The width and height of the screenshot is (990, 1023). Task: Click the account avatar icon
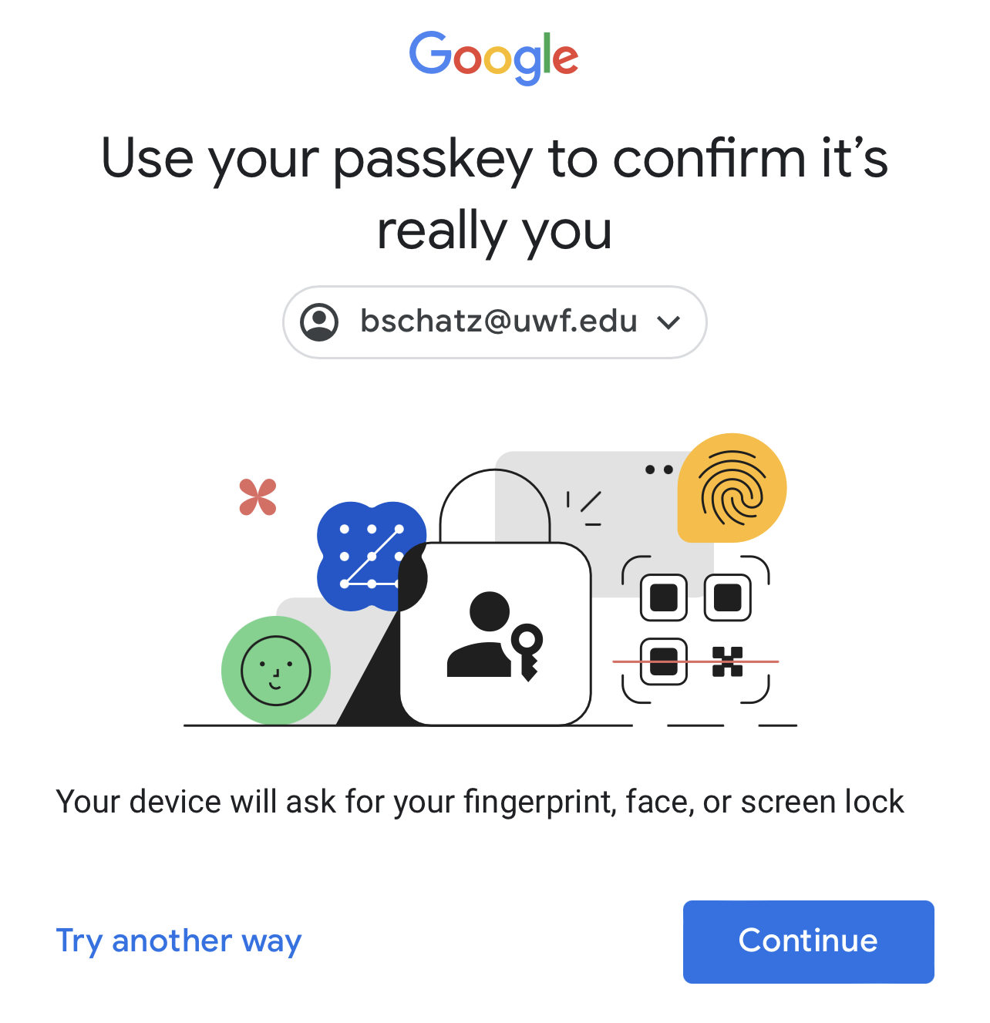click(x=319, y=322)
